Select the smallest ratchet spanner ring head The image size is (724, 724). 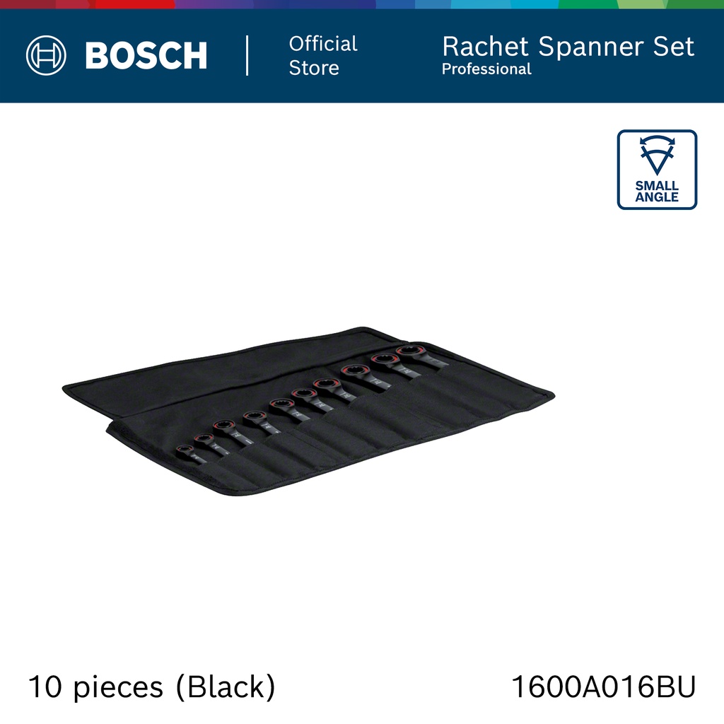coord(185,449)
